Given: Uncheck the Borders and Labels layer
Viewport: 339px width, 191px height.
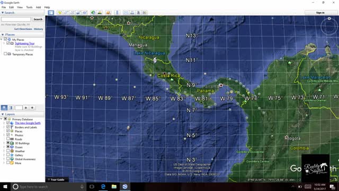Looking at the screenshot, I should pos(8,127).
